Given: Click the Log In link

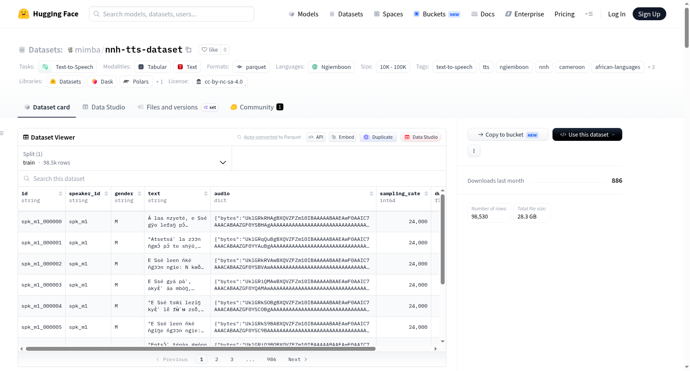Looking at the screenshot, I should coord(617,14).
